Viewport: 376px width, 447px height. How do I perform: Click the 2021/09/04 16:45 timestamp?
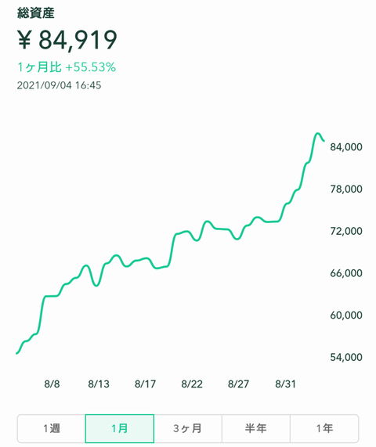tap(59, 85)
